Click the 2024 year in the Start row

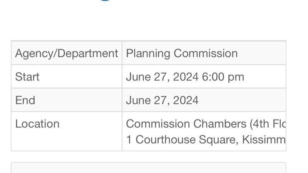(x=186, y=77)
